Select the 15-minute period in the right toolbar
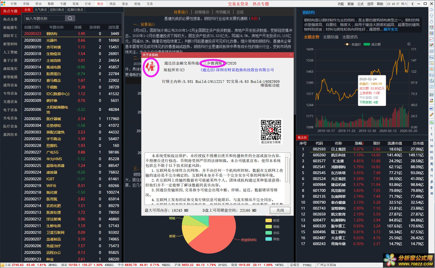The width and height of the screenshot is (435, 268). point(431,140)
